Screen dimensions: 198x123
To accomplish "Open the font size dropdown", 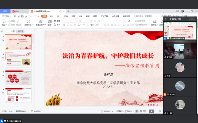I will tap(88, 21).
